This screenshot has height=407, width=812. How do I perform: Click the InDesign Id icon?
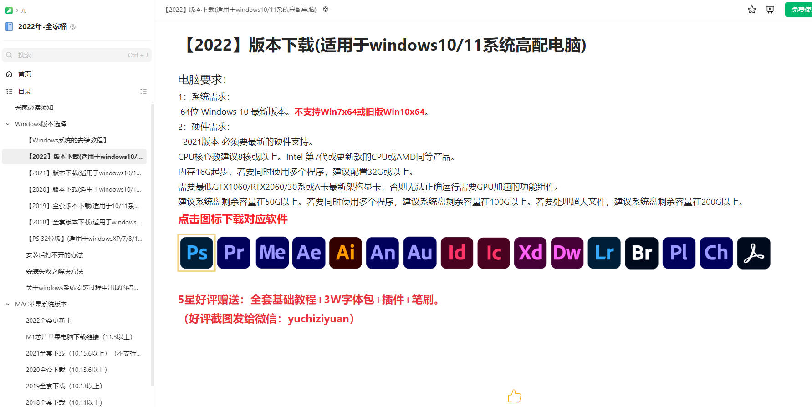457,253
